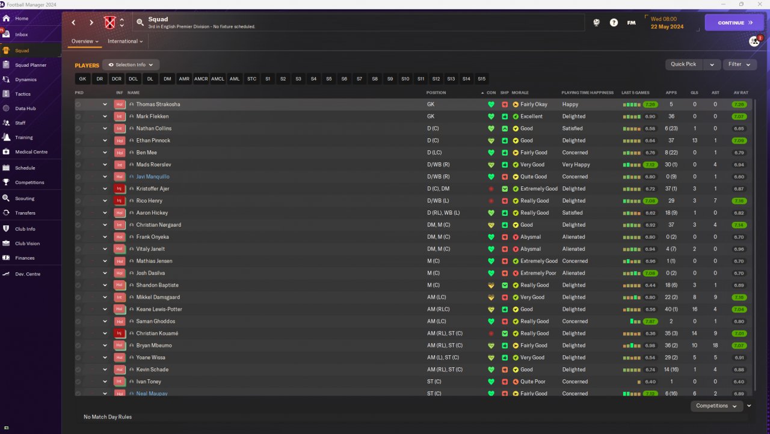Sort by the Position column header

(x=436, y=93)
